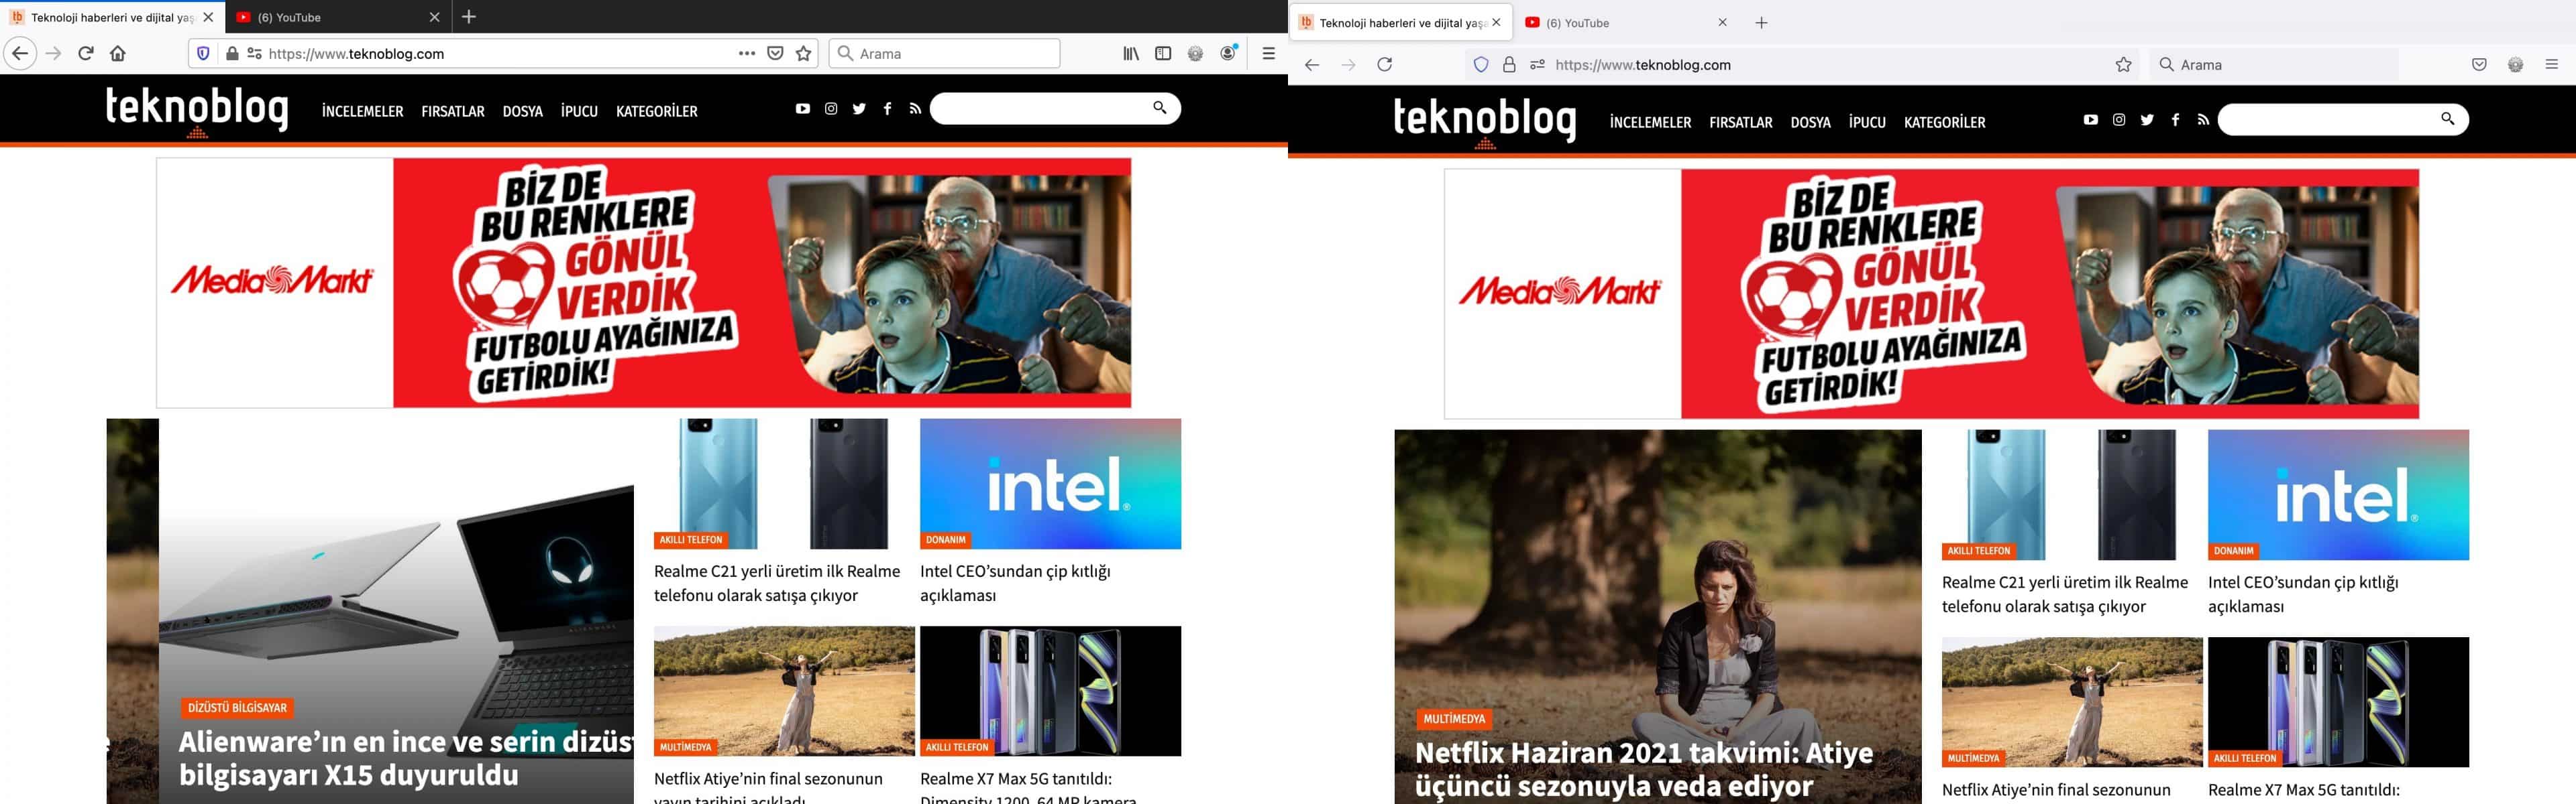Switch to YouTube tab in left window
2576x804 pixels.
[x=338, y=17]
